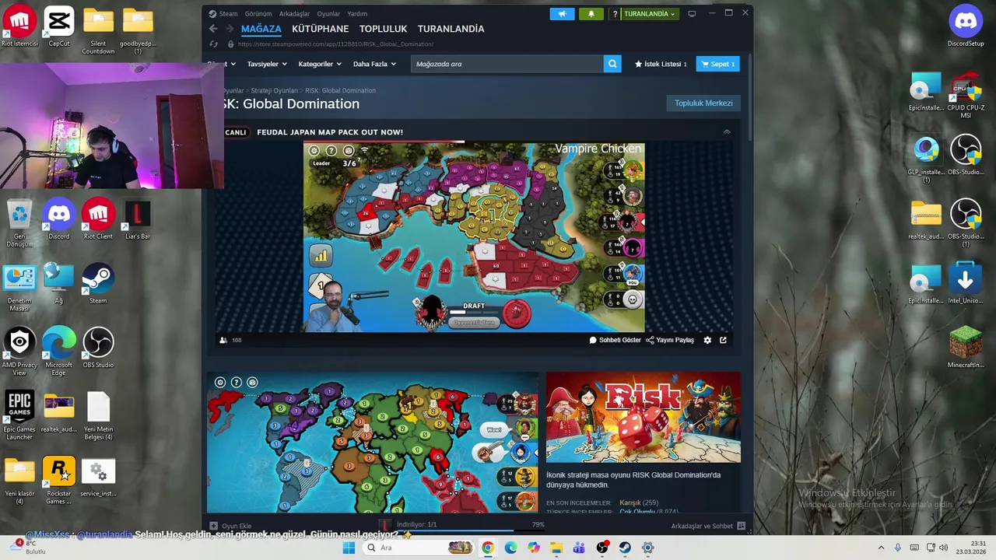Open CPUID CPU-Z MSI desktop icon
Image resolution: width=996 pixels, height=560 pixels.
pos(966,95)
